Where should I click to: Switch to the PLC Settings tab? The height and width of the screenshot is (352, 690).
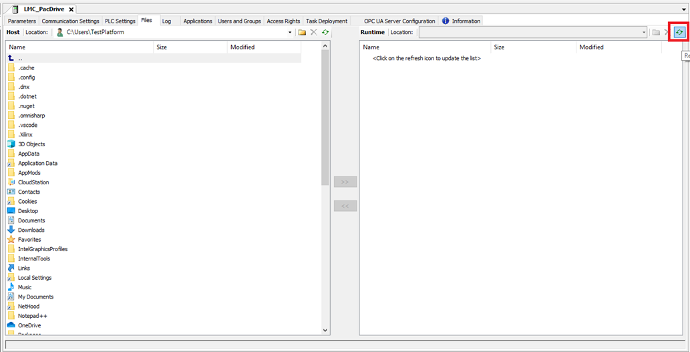pos(120,21)
